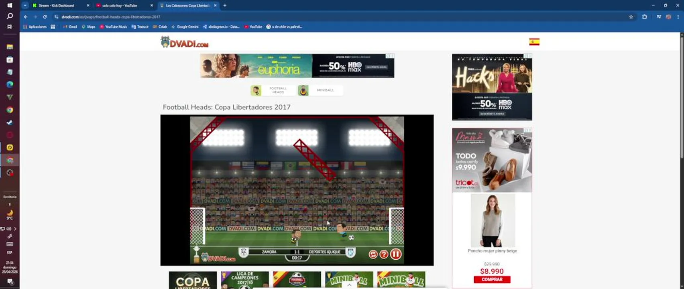Restart the match with red arrows button
This screenshot has height=289, width=684.
(x=373, y=254)
